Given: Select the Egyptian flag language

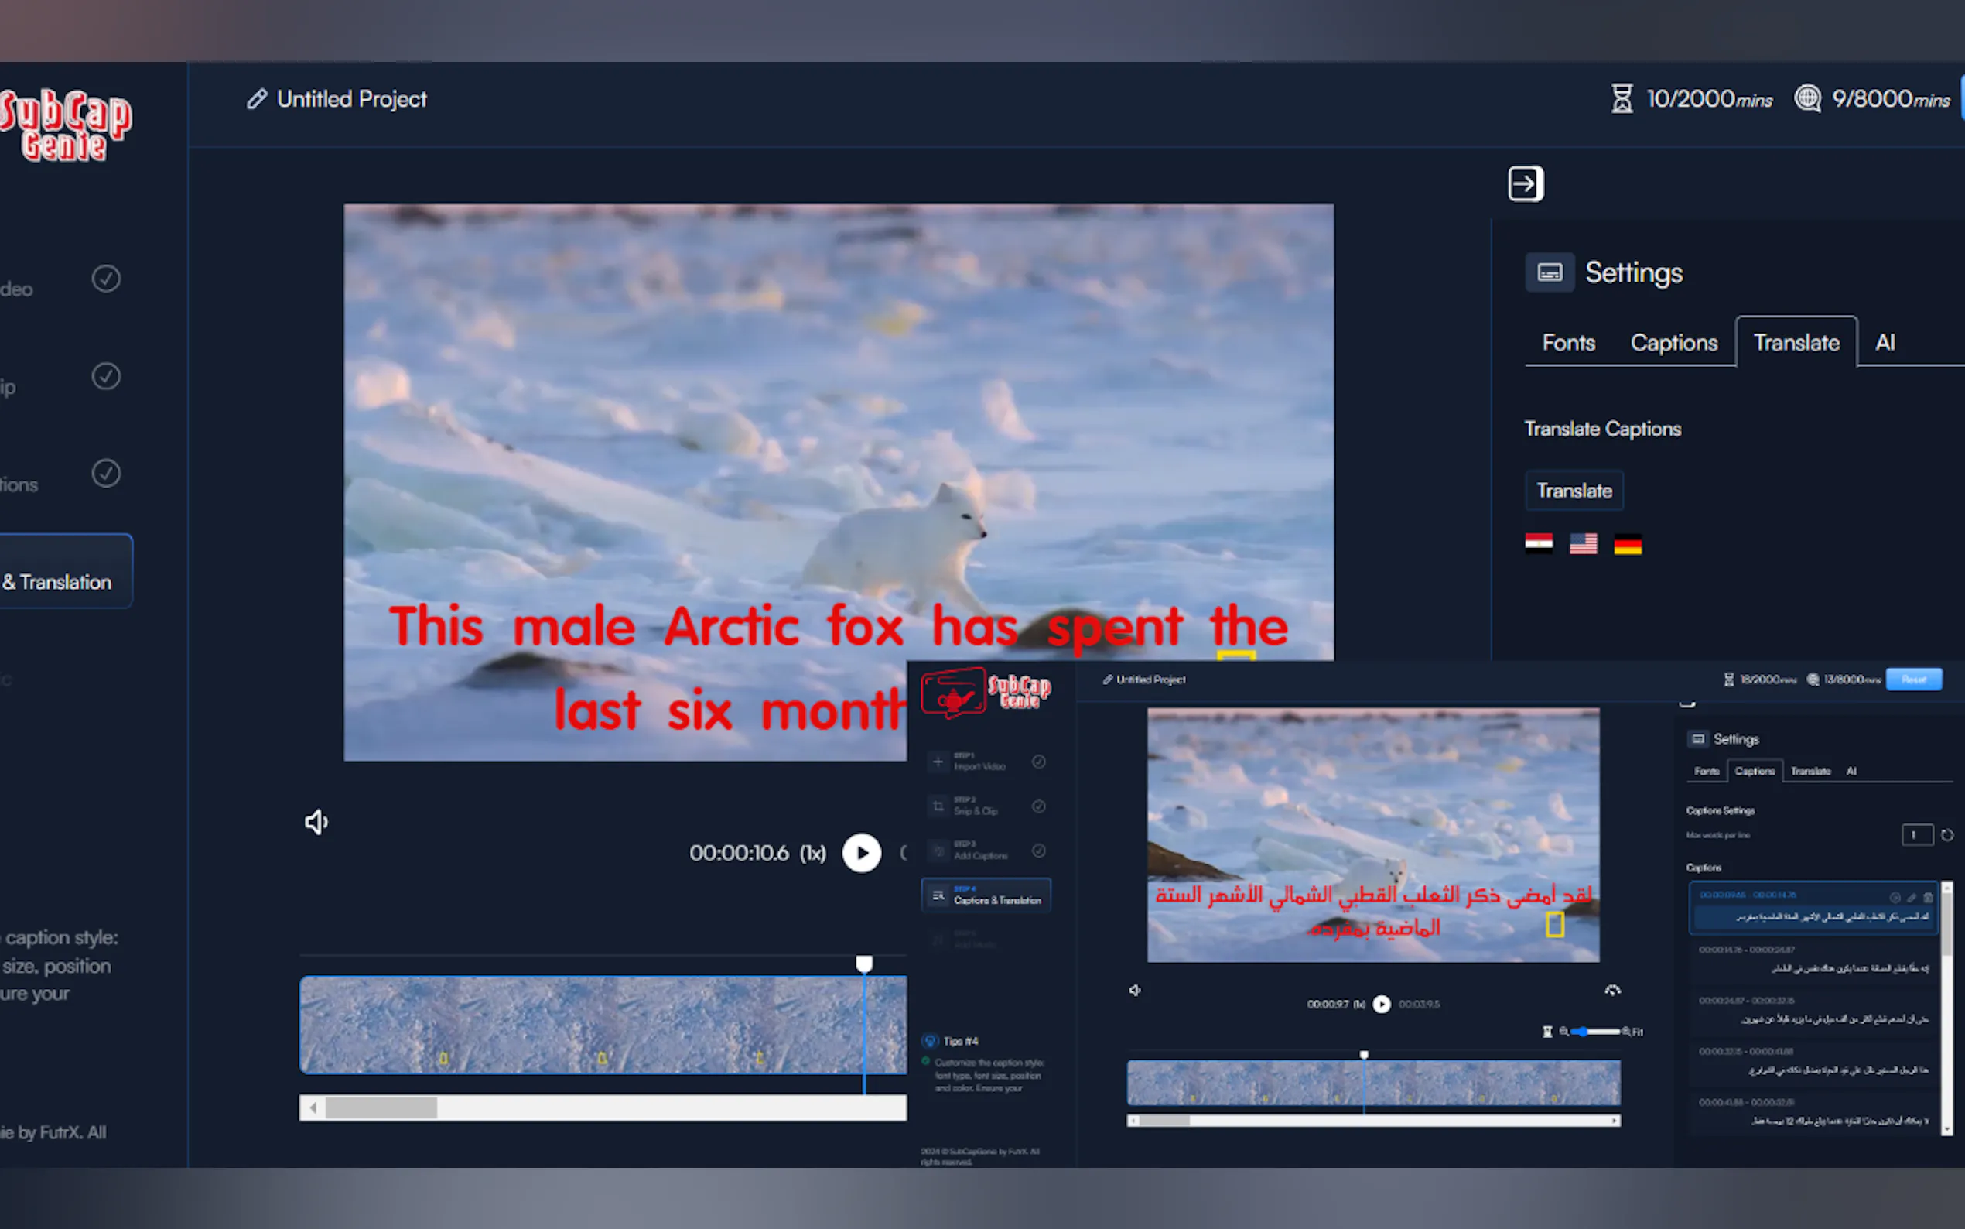Looking at the screenshot, I should tap(1538, 544).
